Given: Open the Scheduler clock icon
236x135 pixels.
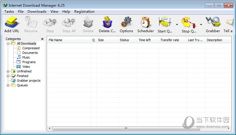Looking at the screenshot, I should pyautogui.click(x=145, y=22).
